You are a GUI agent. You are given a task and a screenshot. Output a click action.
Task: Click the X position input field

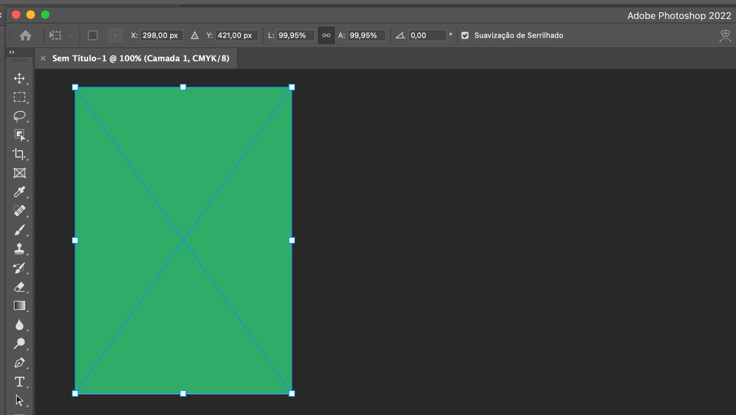pyautogui.click(x=161, y=35)
